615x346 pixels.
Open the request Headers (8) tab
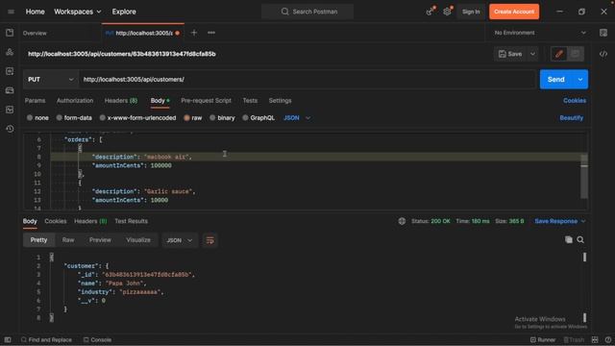[x=121, y=101]
